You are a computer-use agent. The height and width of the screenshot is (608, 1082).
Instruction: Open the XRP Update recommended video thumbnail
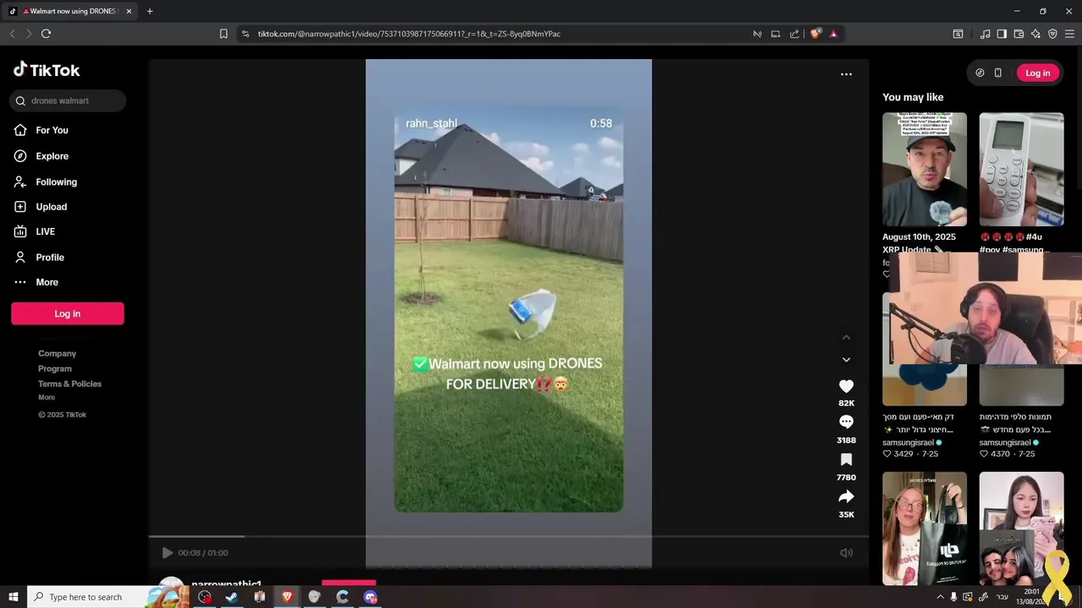coord(925,170)
